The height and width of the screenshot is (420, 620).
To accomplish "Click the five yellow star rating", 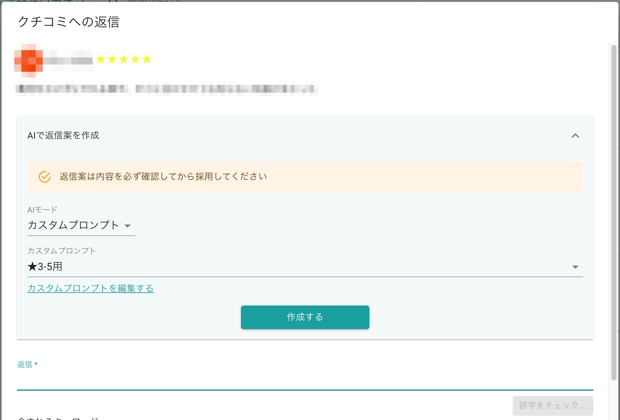I will tap(124, 59).
